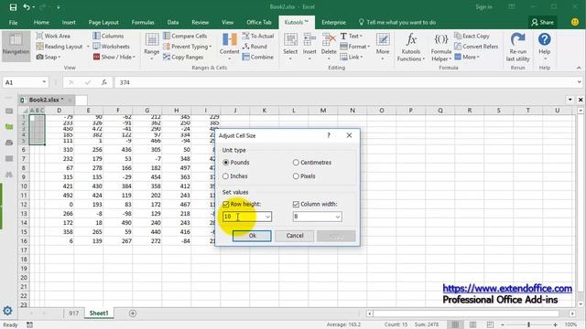Open the Worksheets tool

[x=111, y=47]
